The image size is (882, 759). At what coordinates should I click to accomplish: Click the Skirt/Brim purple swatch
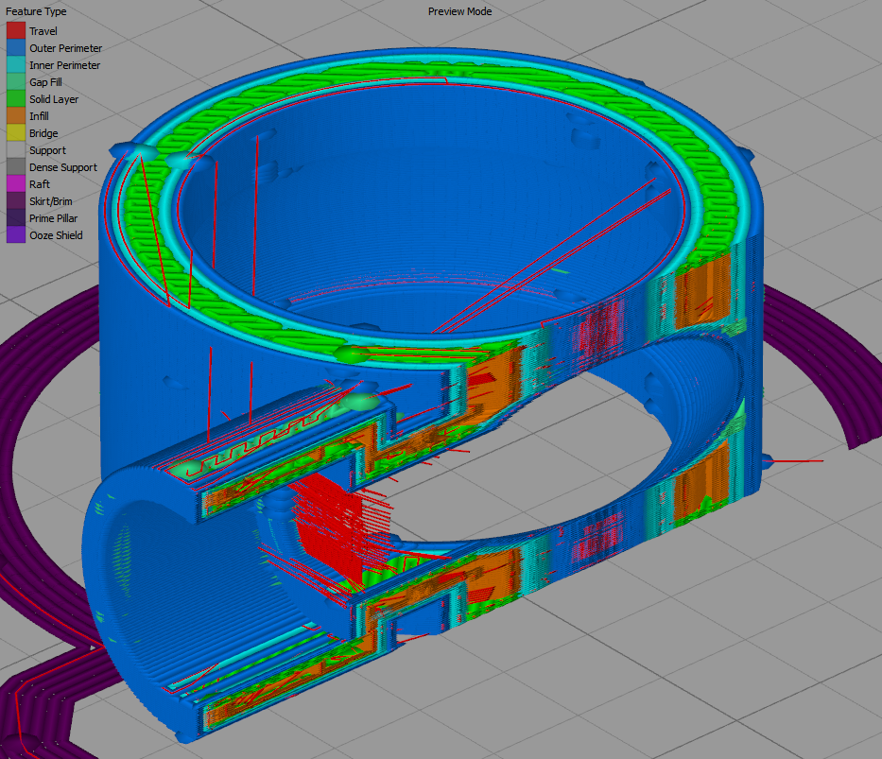point(16,200)
